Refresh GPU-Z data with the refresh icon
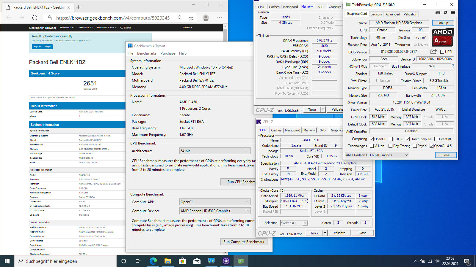Viewport: 476px width, 267px height. pyautogui.click(x=445, y=12)
